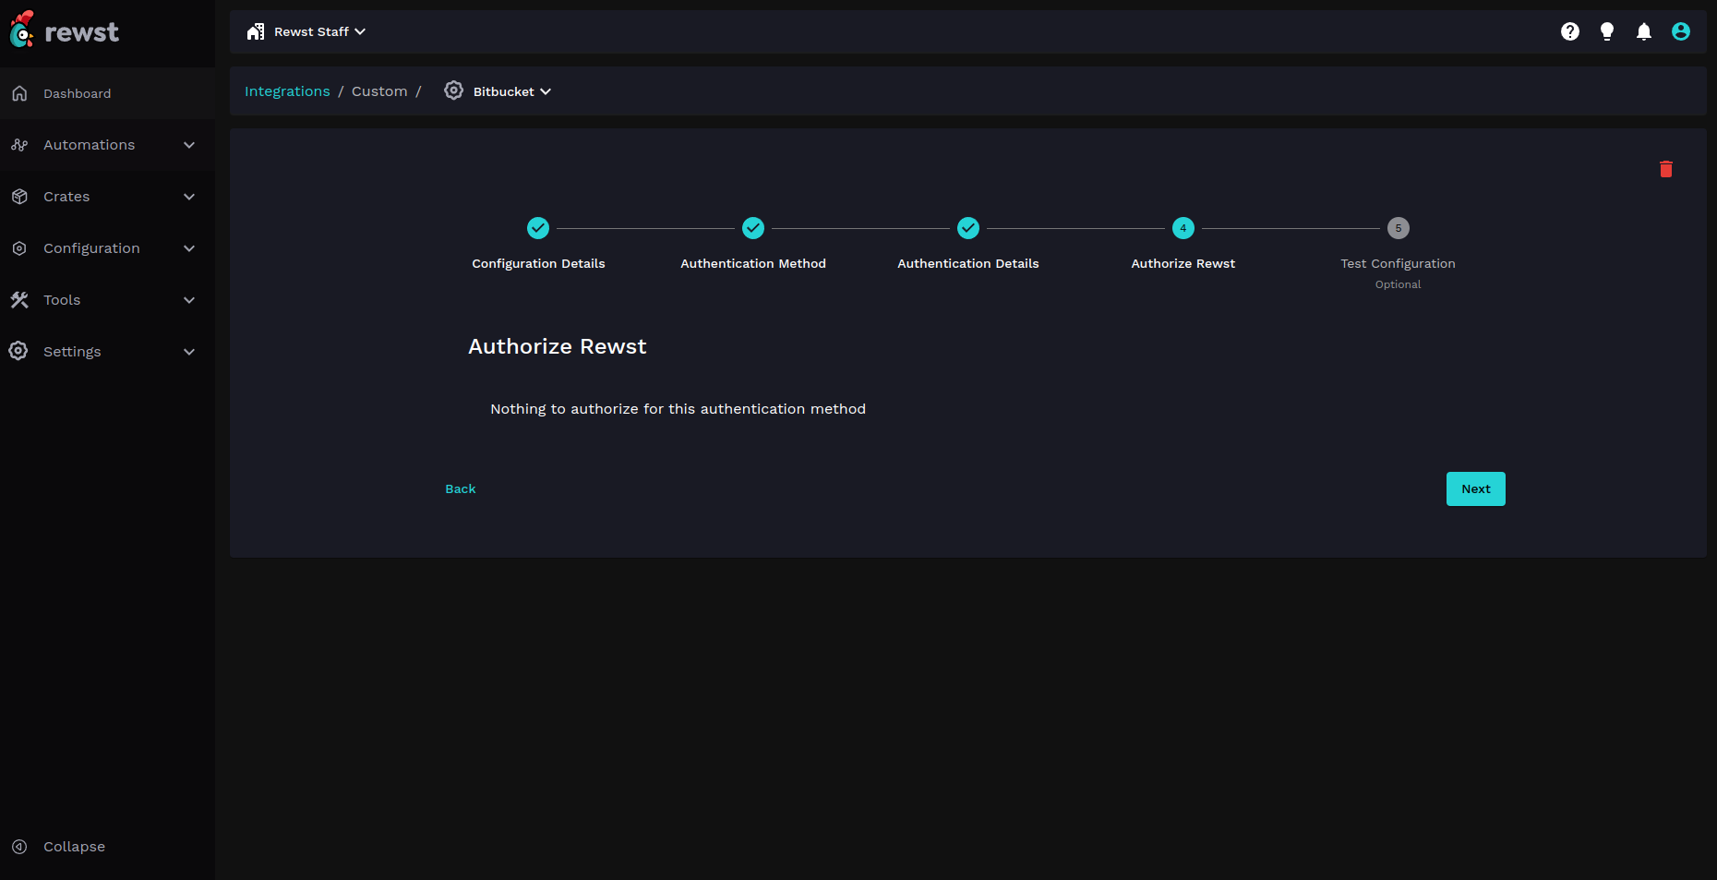Expand the Automations menu chevron
This screenshot has height=880, width=1717.
(189, 145)
